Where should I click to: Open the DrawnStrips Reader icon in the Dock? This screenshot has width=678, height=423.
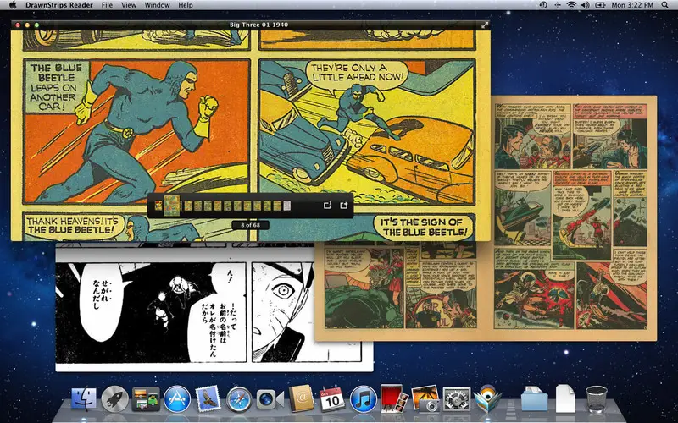click(487, 398)
